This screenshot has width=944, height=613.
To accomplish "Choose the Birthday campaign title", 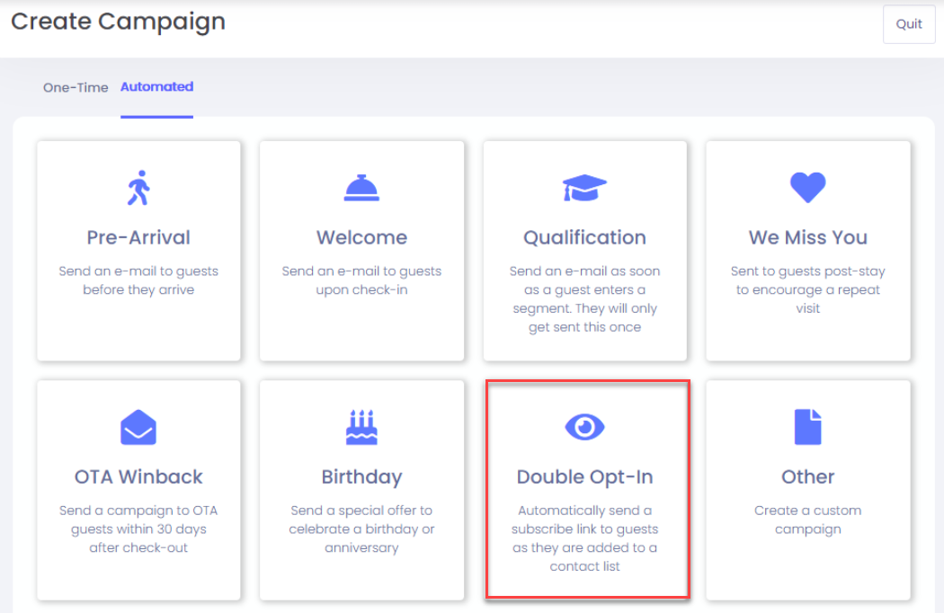I will (x=361, y=477).
